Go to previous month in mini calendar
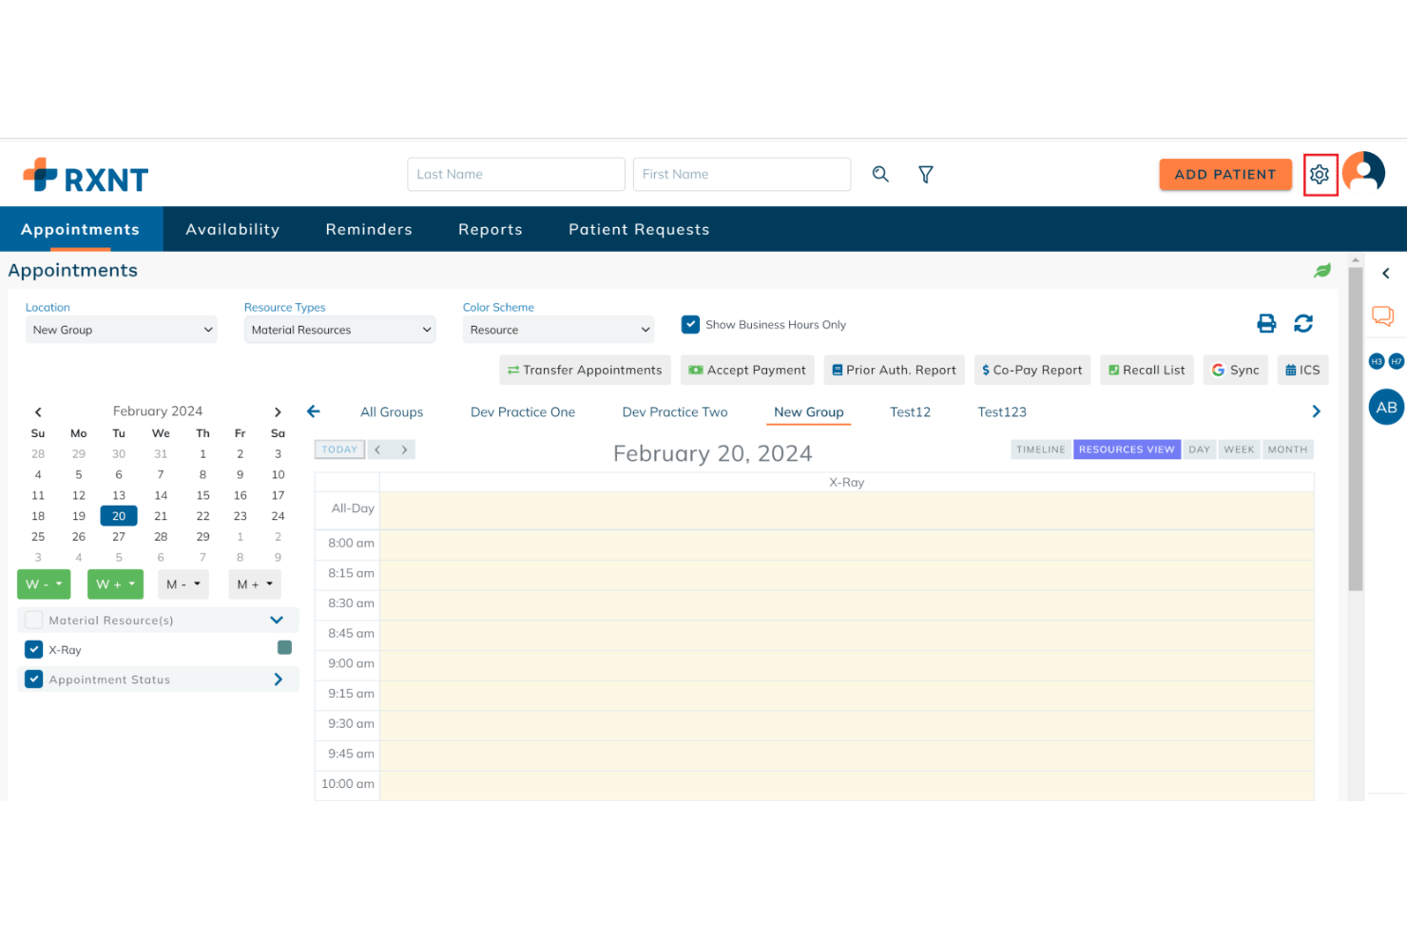Viewport: 1407px width, 938px height. (38, 412)
